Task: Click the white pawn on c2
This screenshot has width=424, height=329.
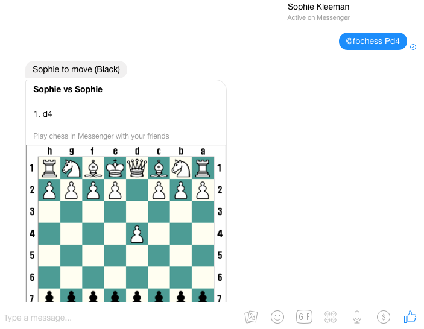Action: (159, 190)
